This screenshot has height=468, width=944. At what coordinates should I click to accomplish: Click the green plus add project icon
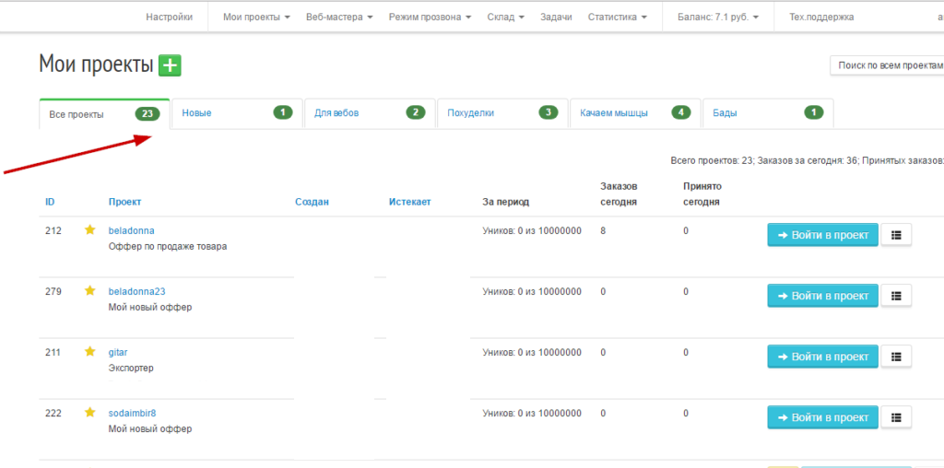coord(170,64)
